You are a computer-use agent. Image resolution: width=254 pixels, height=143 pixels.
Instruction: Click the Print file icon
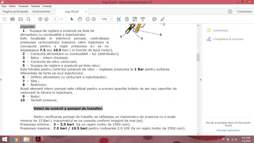[12, 19]
